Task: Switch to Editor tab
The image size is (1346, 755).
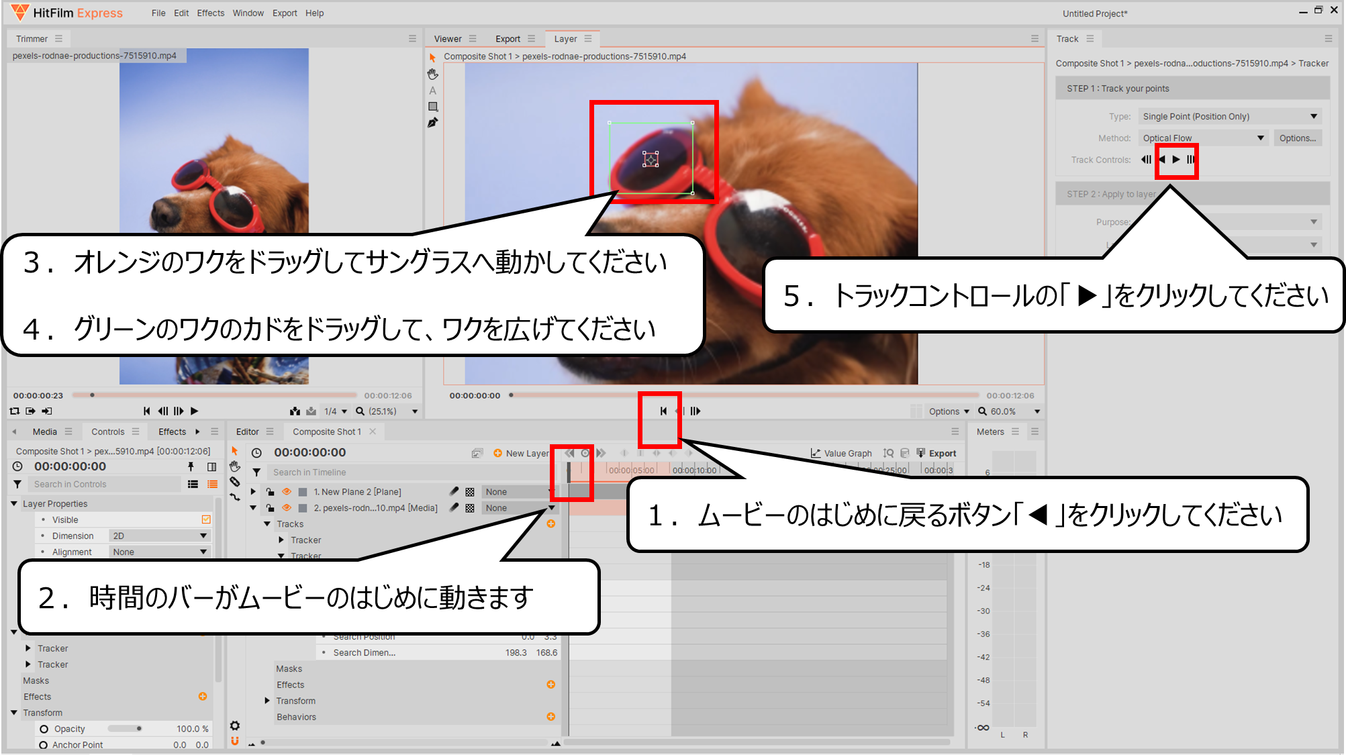Action: [x=248, y=432]
